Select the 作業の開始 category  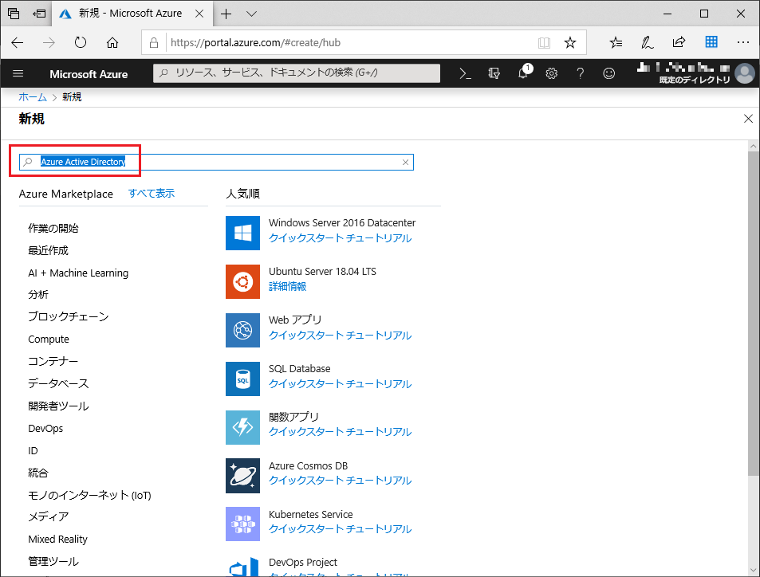53,228
